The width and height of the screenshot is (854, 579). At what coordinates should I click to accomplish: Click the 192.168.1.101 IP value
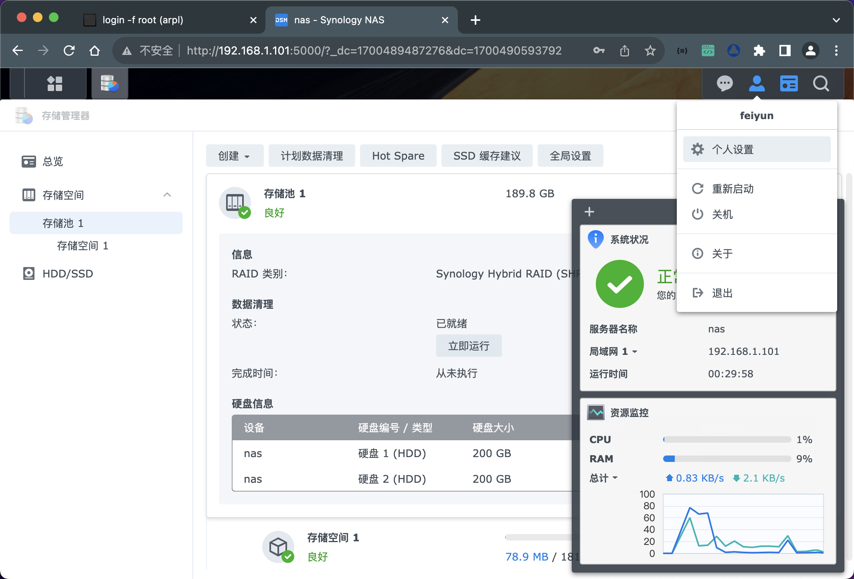(x=743, y=351)
